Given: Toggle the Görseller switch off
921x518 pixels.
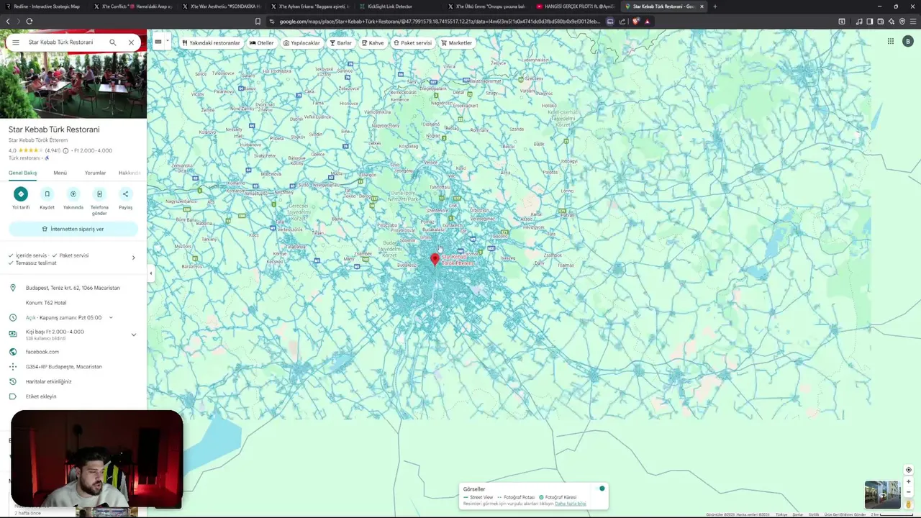Looking at the screenshot, I should [x=602, y=489].
